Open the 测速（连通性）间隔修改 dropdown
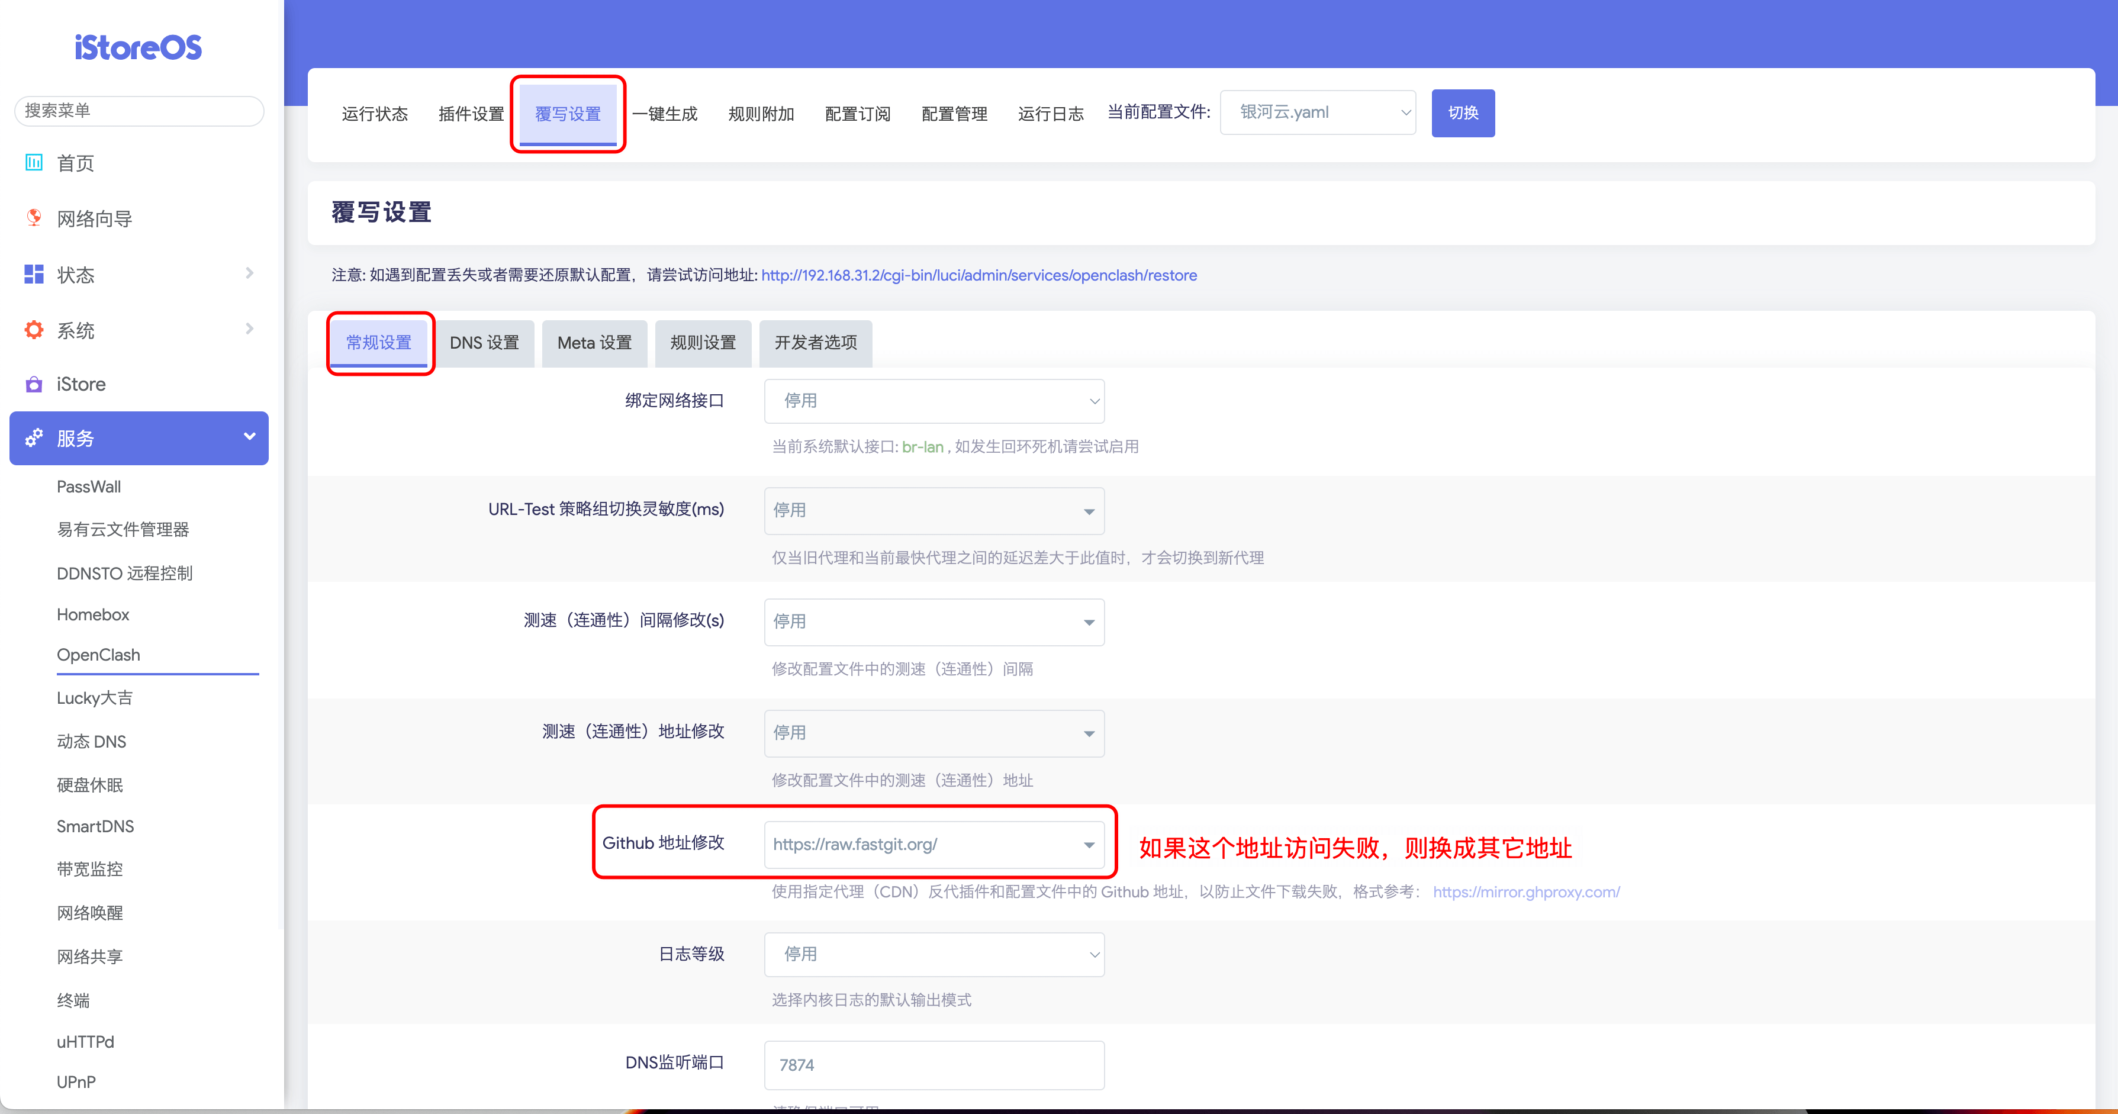The image size is (2118, 1114). click(x=934, y=622)
